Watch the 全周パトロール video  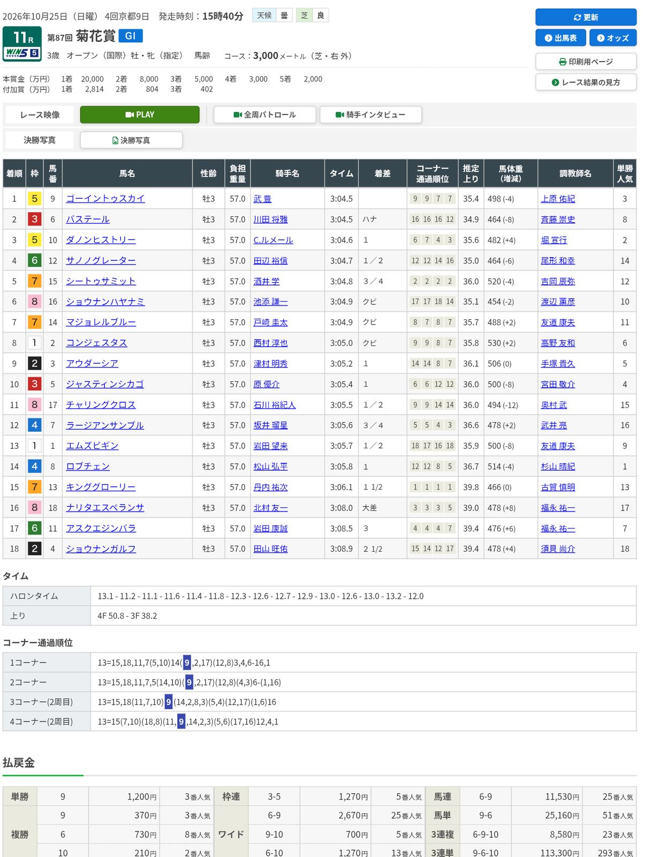(x=264, y=115)
